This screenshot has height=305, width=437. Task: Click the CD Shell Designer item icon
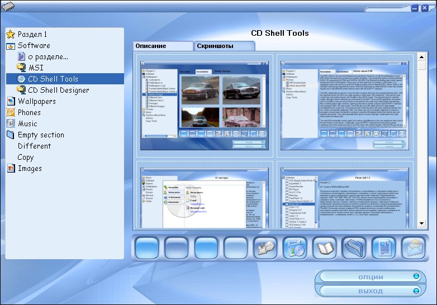pyautogui.click(x=21, y=90)
